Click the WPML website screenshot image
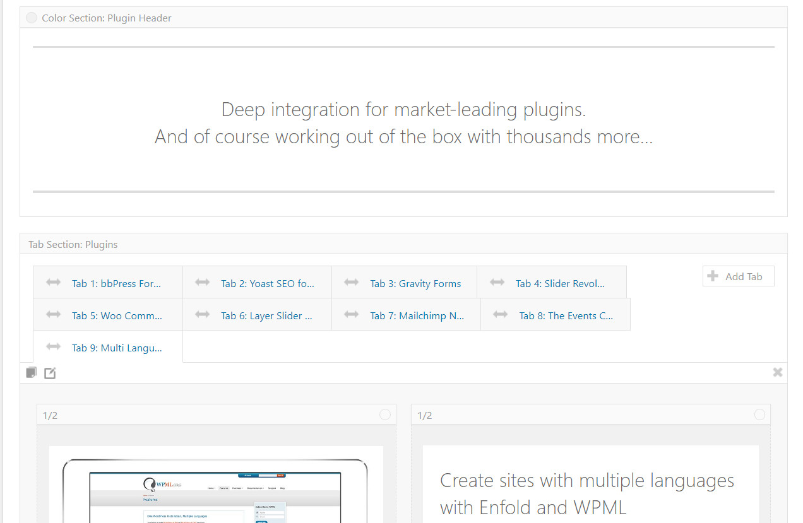This screenshot has height=523, width=803. click(216, 486)
